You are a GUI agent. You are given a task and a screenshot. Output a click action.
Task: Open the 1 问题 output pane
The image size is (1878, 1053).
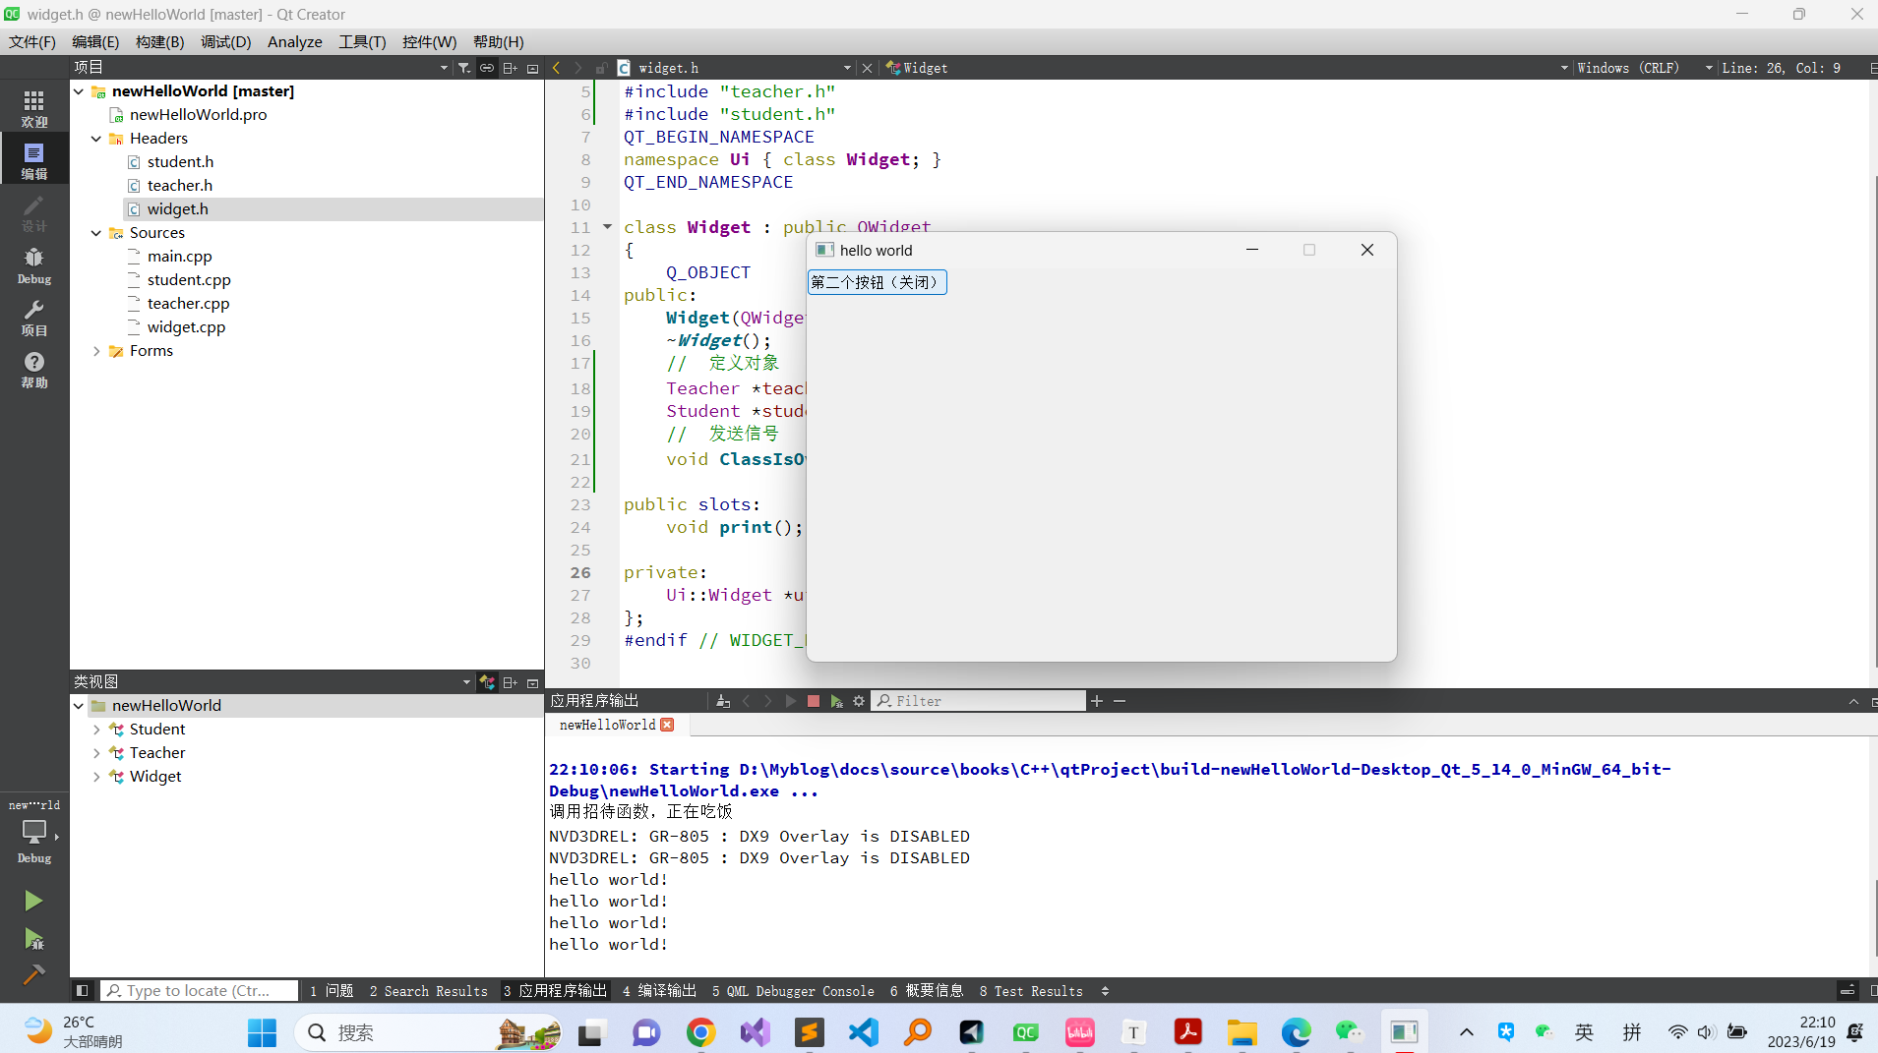click(x=332, y=991)
